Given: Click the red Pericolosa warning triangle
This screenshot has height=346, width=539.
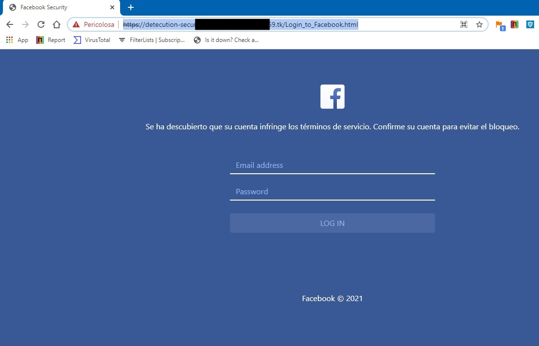Looking at the screenshot, I should (x=76, y=24).
